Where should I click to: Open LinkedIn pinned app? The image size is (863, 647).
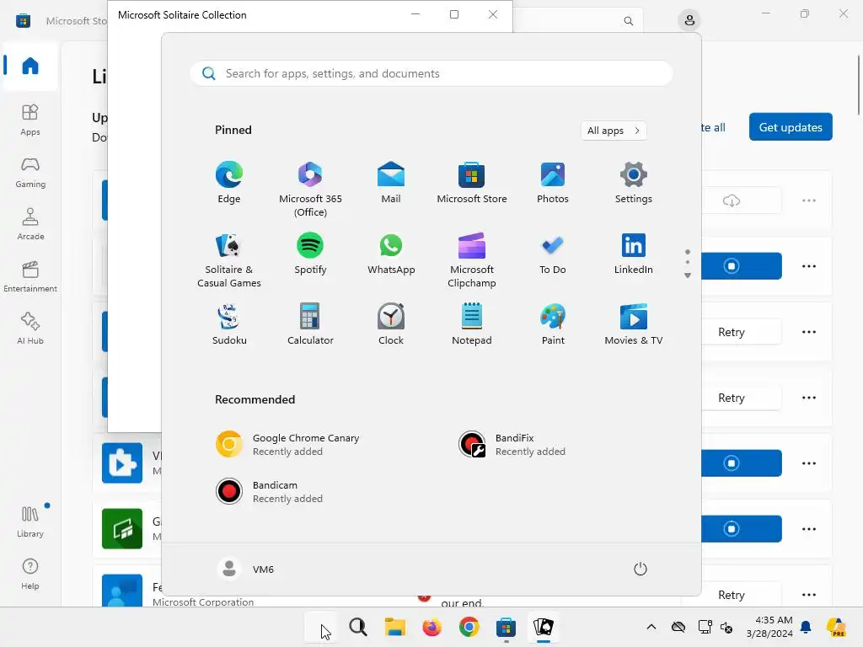coord(634,254)
